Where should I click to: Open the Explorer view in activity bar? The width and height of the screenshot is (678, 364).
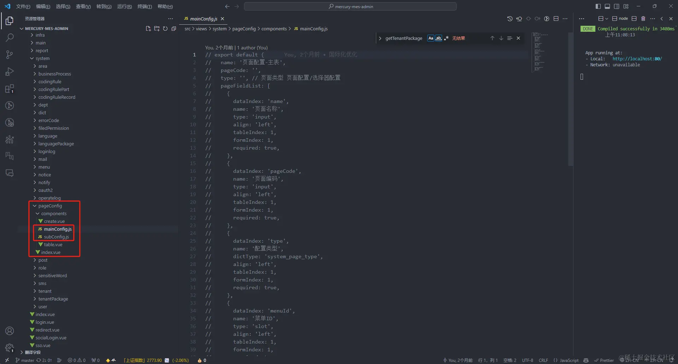click(10, 21)
